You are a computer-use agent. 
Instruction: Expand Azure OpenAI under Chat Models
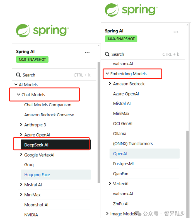point(21,134)
